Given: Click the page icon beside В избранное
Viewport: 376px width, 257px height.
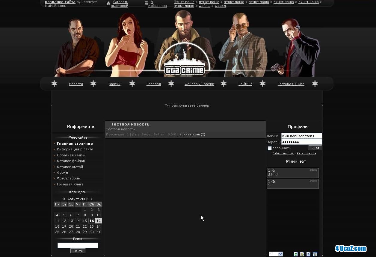Looking at the screenshot, I should 147,3.
